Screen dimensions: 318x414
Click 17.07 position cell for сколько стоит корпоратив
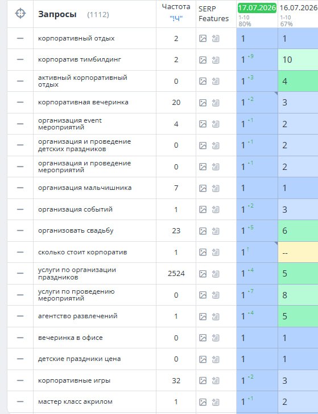click(257, 252)
